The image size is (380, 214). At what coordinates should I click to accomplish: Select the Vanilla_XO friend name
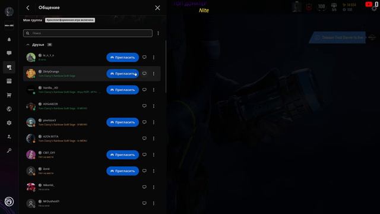click(x=50, y=88)
